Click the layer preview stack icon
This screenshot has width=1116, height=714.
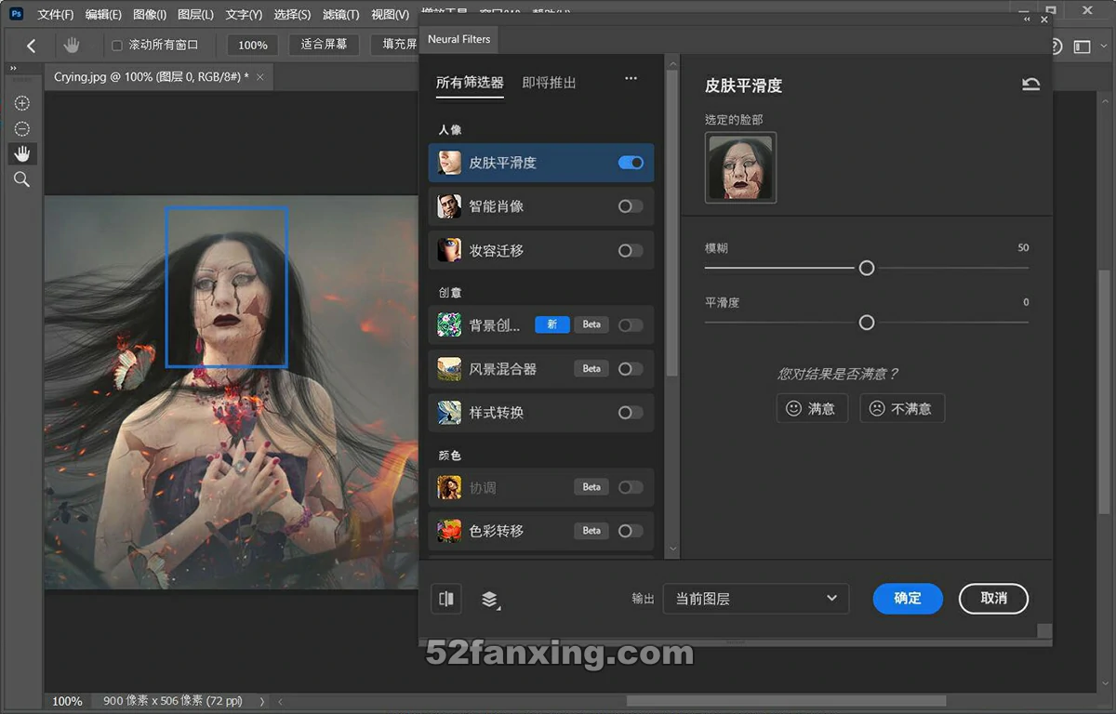click(x=490, y=600)
